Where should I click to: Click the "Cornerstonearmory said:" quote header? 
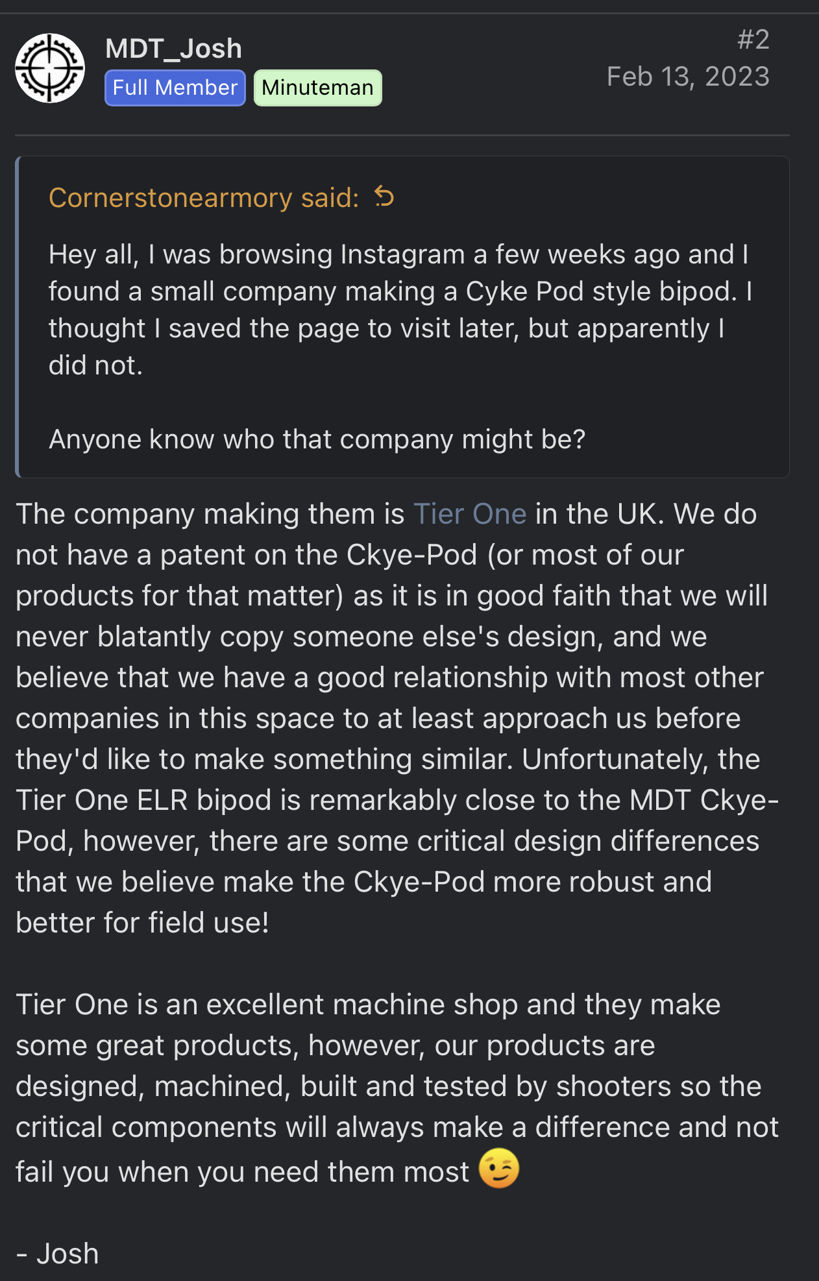point(204,198)
